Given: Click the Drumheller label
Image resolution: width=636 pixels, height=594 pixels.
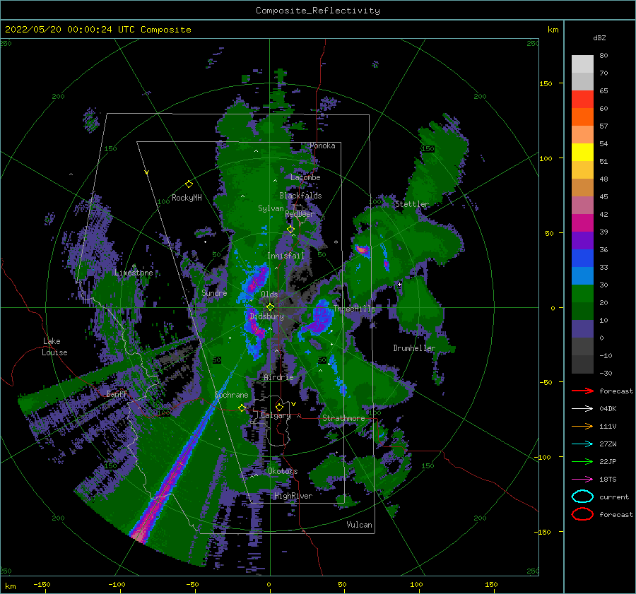Looking at the screenshot, I should click(x=414, y=348).
